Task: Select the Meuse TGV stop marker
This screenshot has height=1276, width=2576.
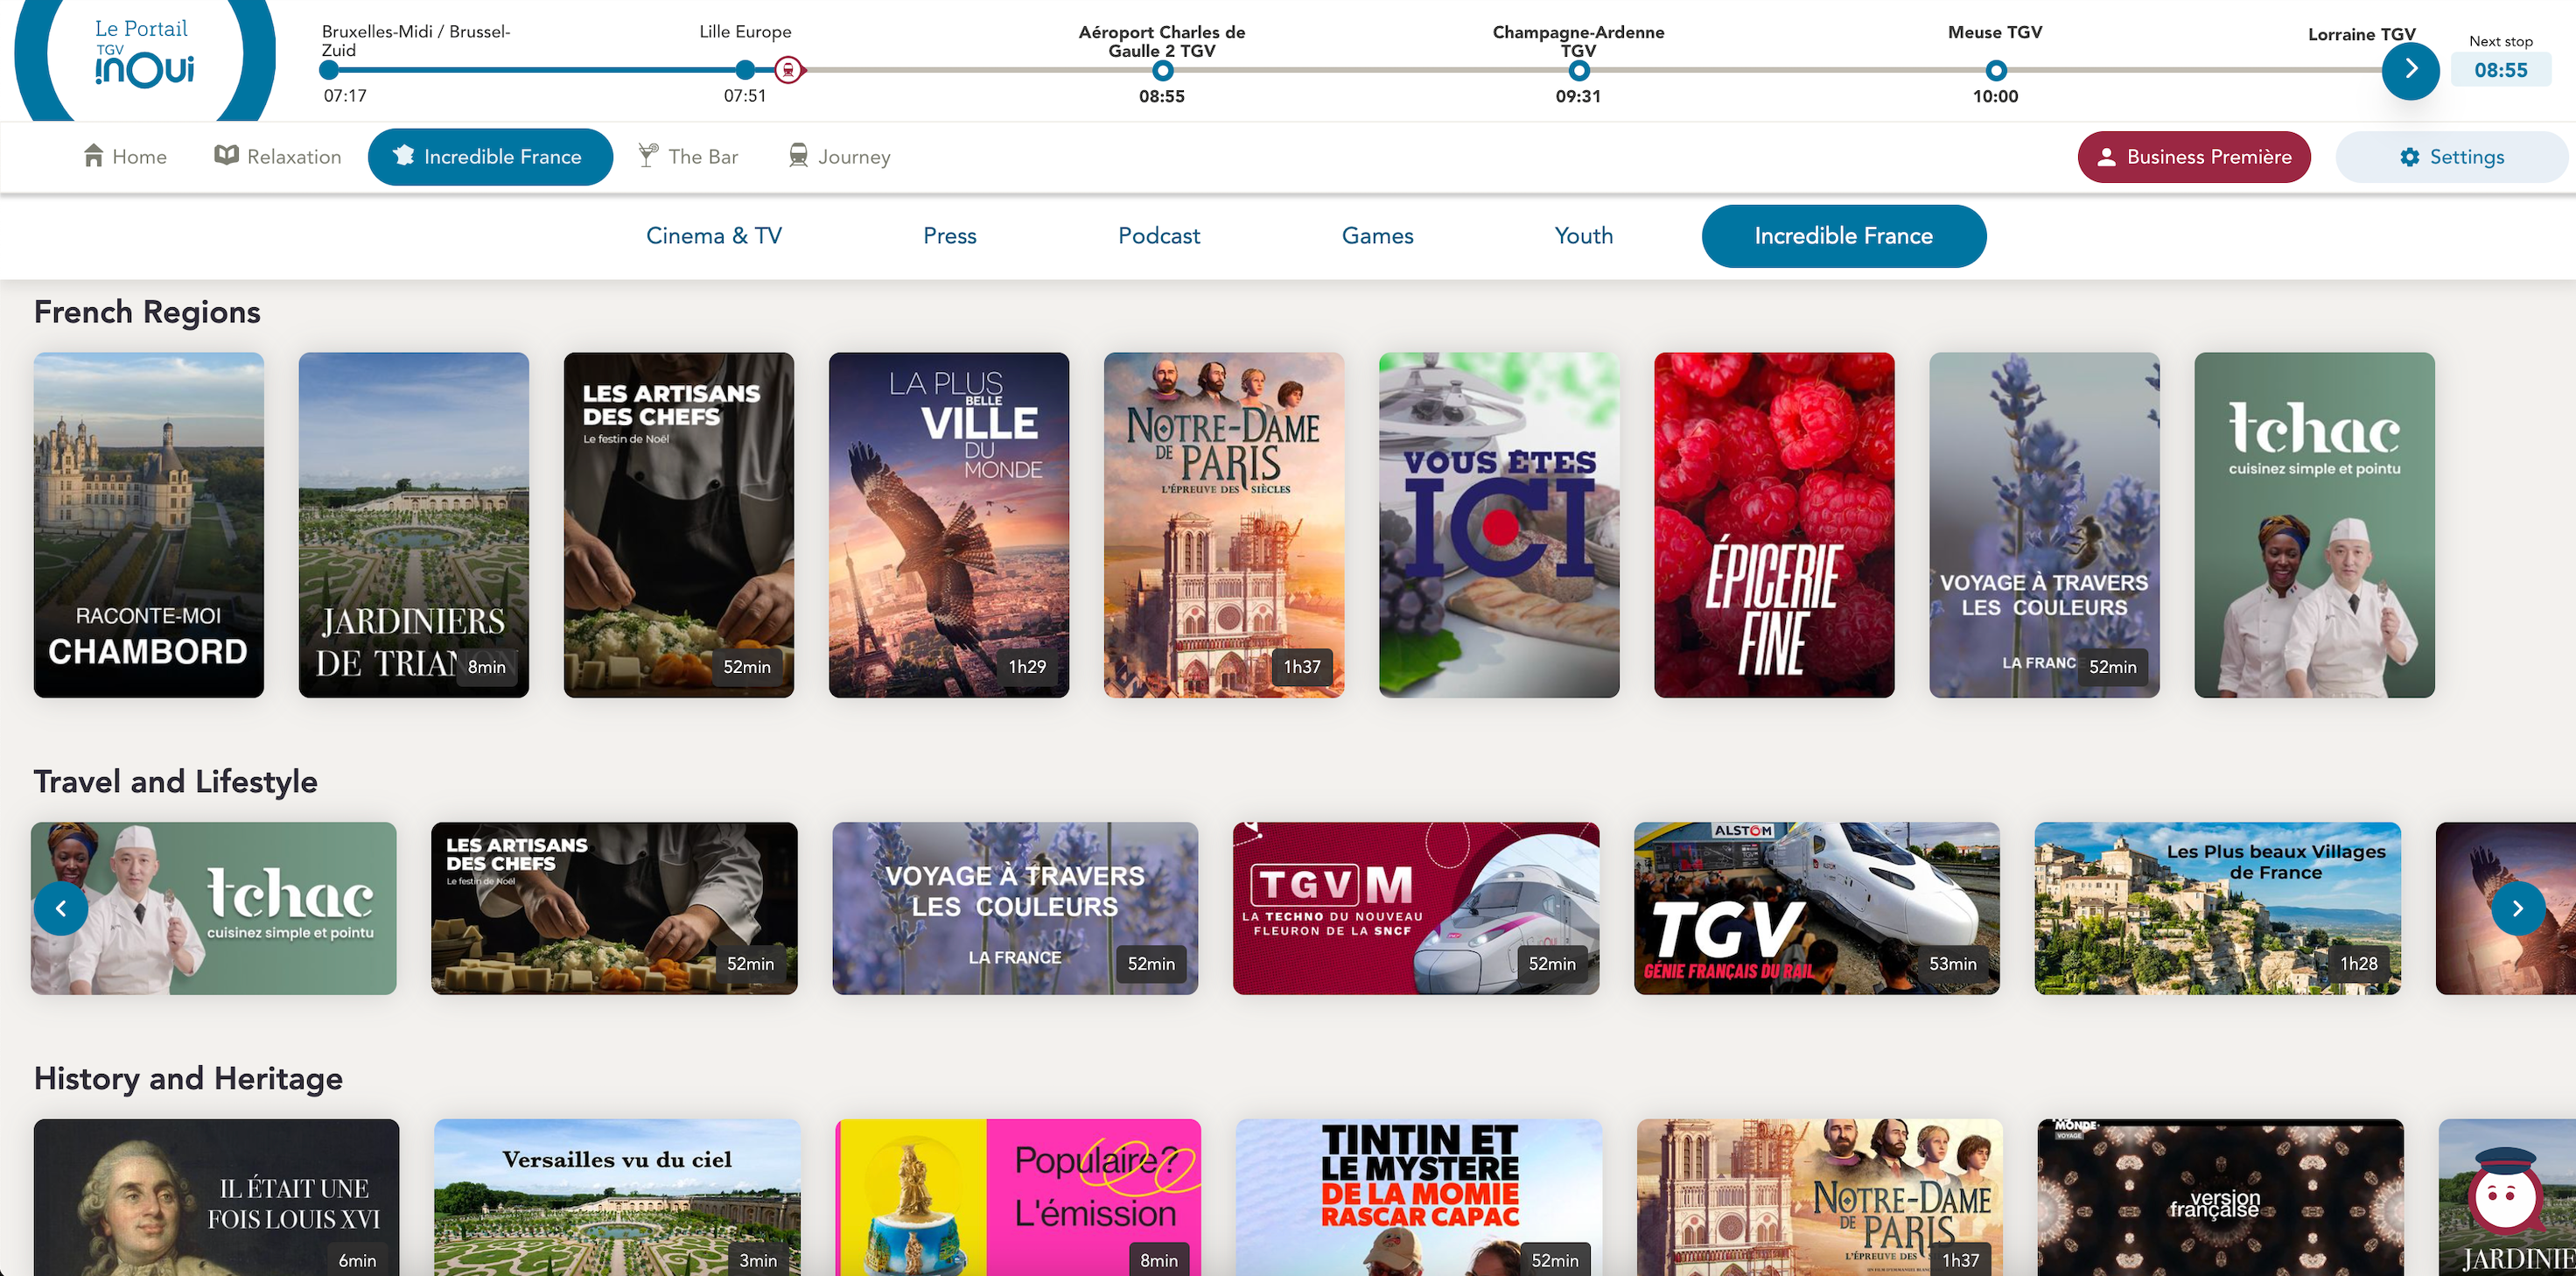Action: tap(1995, 70)
